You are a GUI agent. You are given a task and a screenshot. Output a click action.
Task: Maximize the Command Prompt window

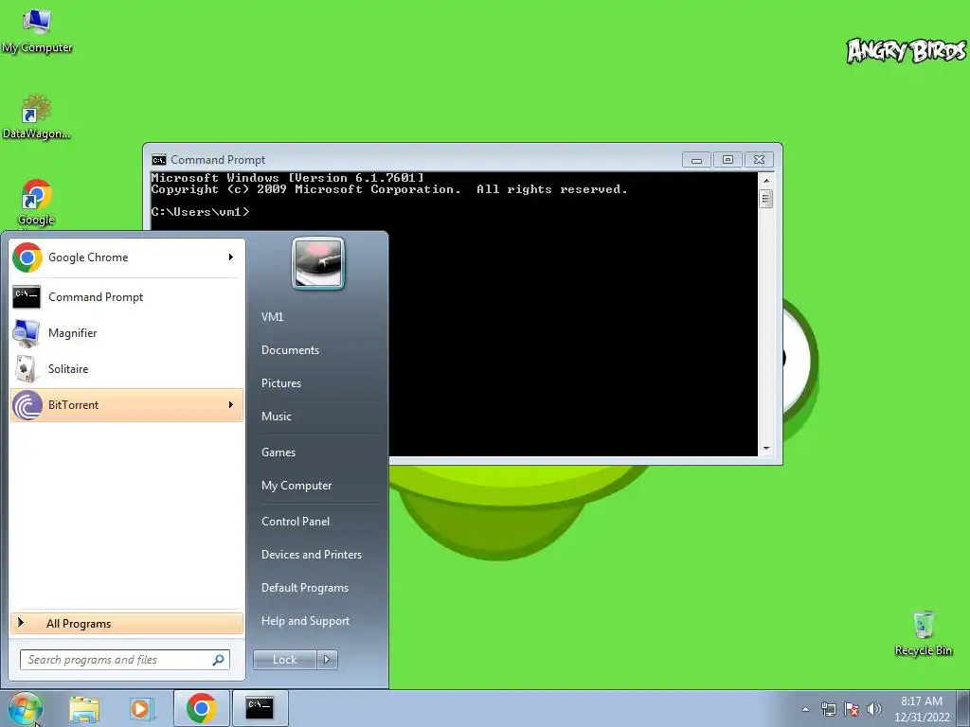[x=727, y=160]
